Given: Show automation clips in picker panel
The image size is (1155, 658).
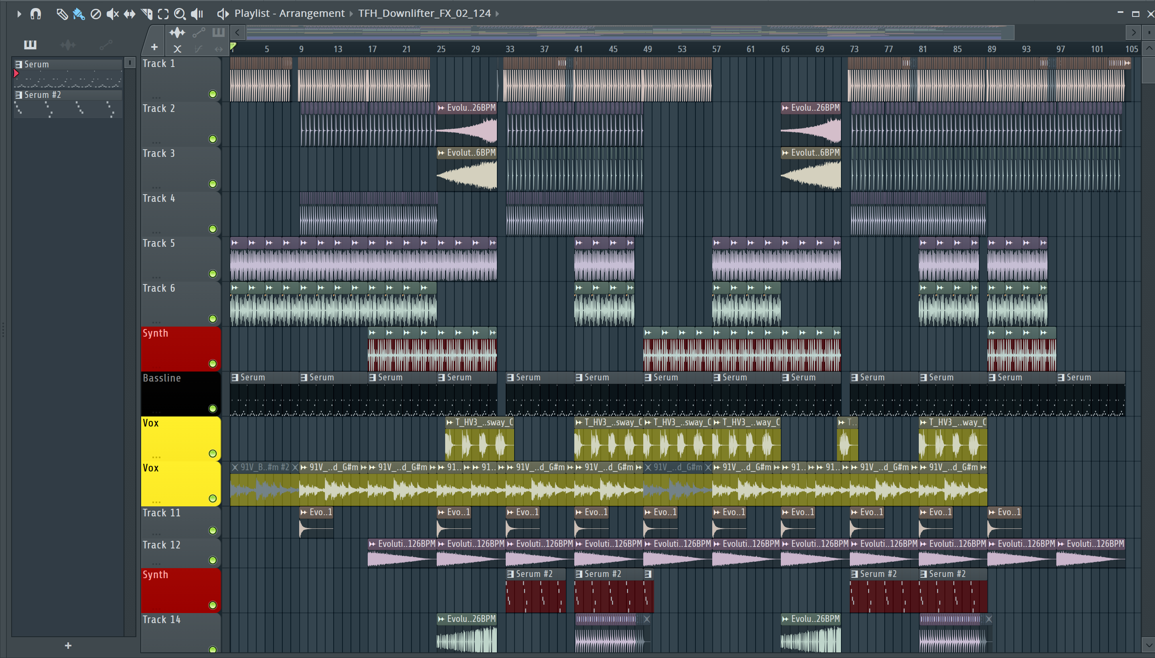Looking at the screenshot, I should pos(106,44).
